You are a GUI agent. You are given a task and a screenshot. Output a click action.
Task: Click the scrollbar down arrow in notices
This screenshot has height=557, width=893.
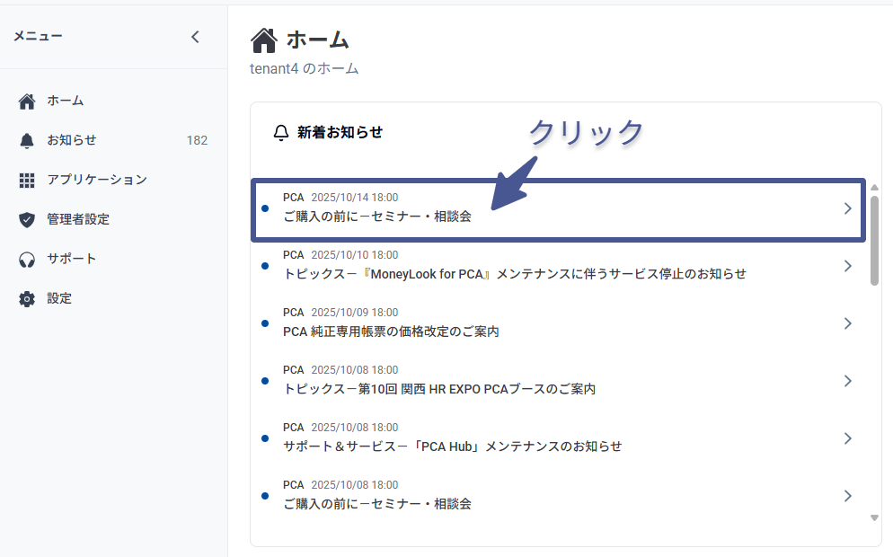[874, 518]
